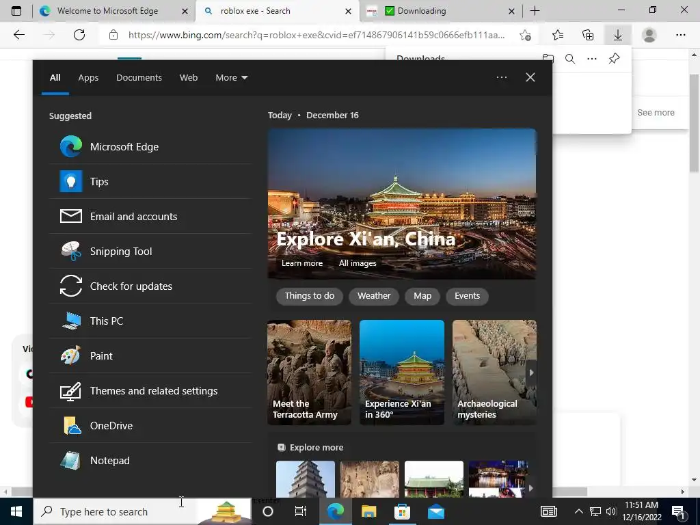Add this page to favorites star icon
This screenshot has width=700, height=525.
pos(526,36)
